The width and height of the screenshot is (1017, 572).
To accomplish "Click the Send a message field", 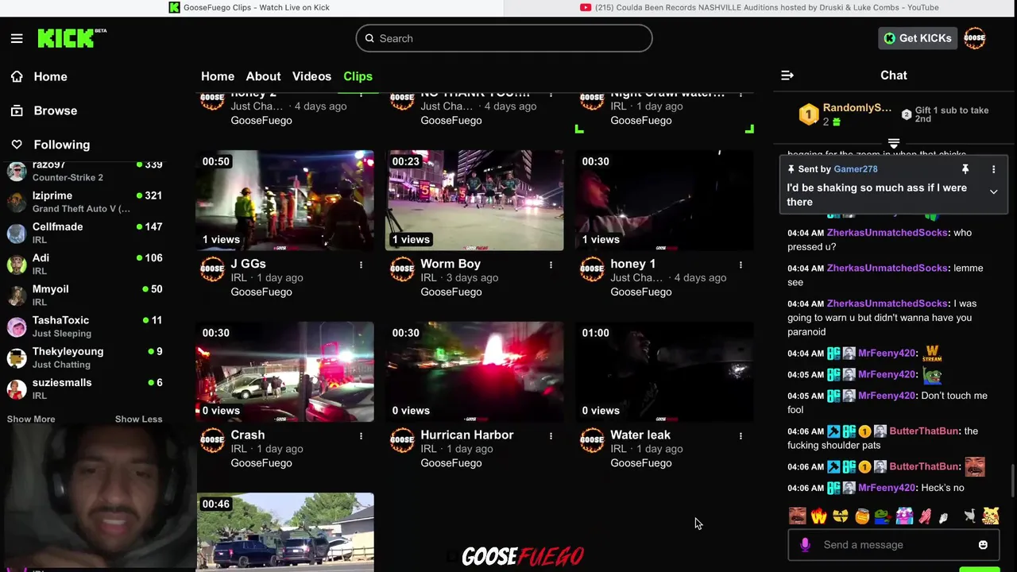I will pyautogui.click(x=894, y=545).
